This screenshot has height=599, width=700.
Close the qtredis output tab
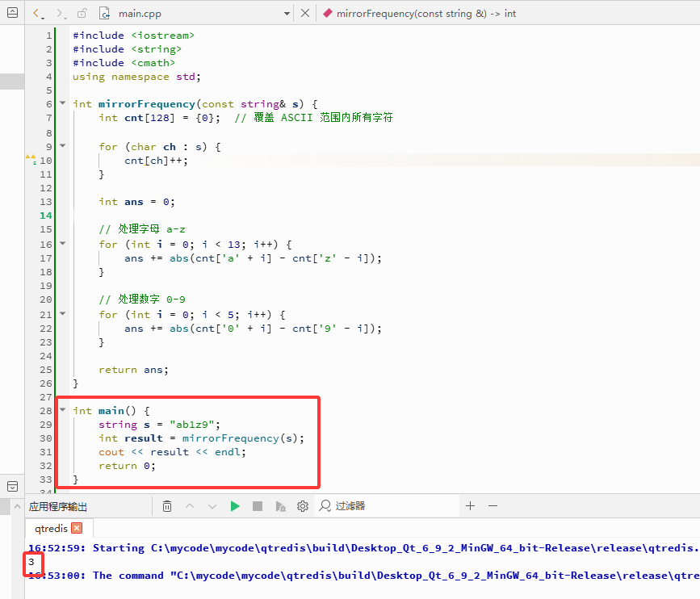77,528
